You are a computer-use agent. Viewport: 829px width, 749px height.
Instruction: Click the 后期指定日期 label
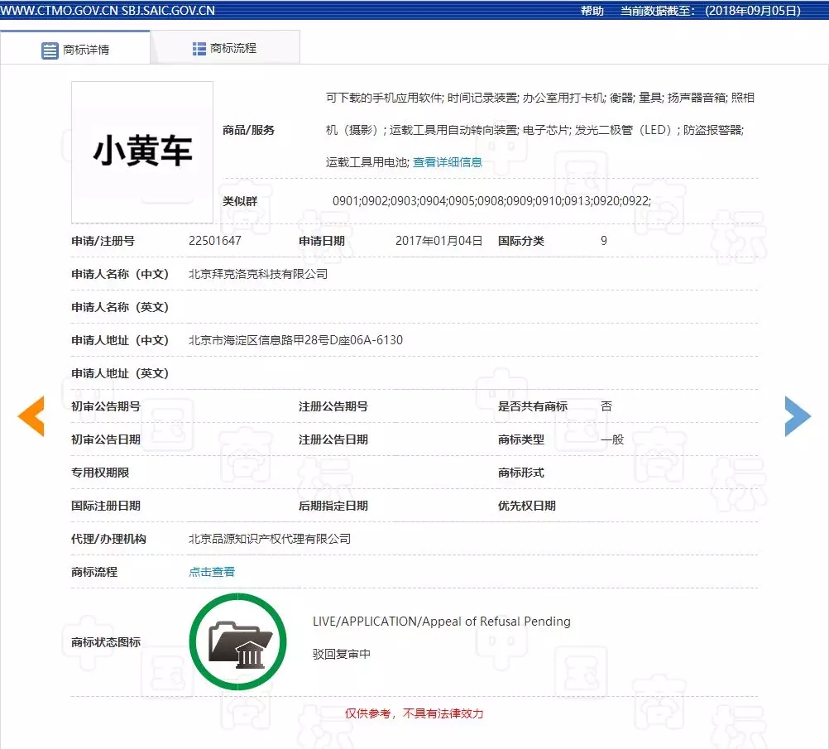[x=333, y=506]
